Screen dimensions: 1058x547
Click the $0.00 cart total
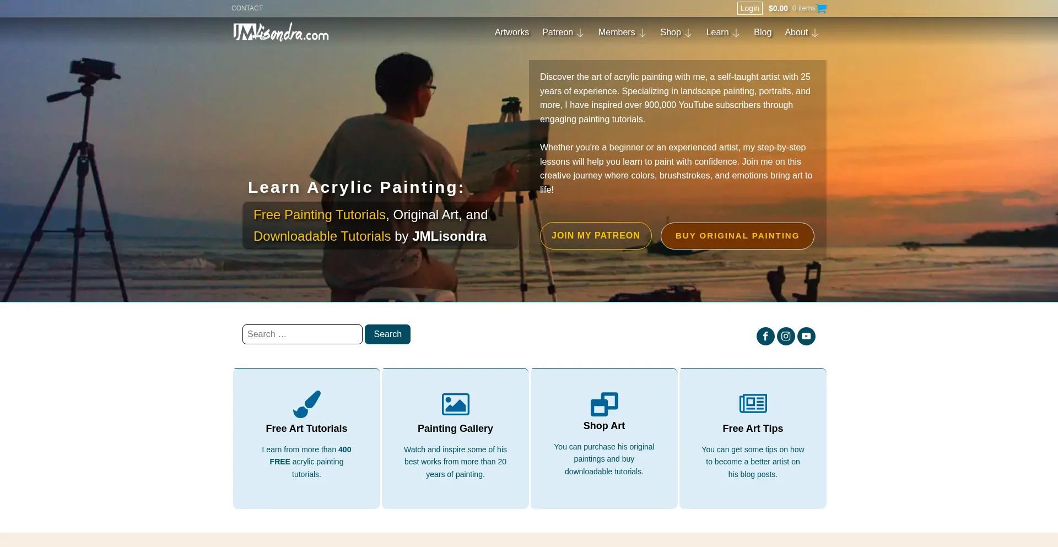tap(778, 8)
